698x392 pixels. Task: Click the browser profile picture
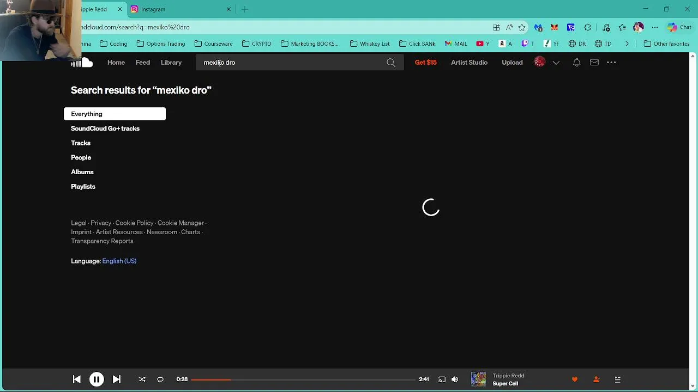pyautogui.click(x=639, y=27)
